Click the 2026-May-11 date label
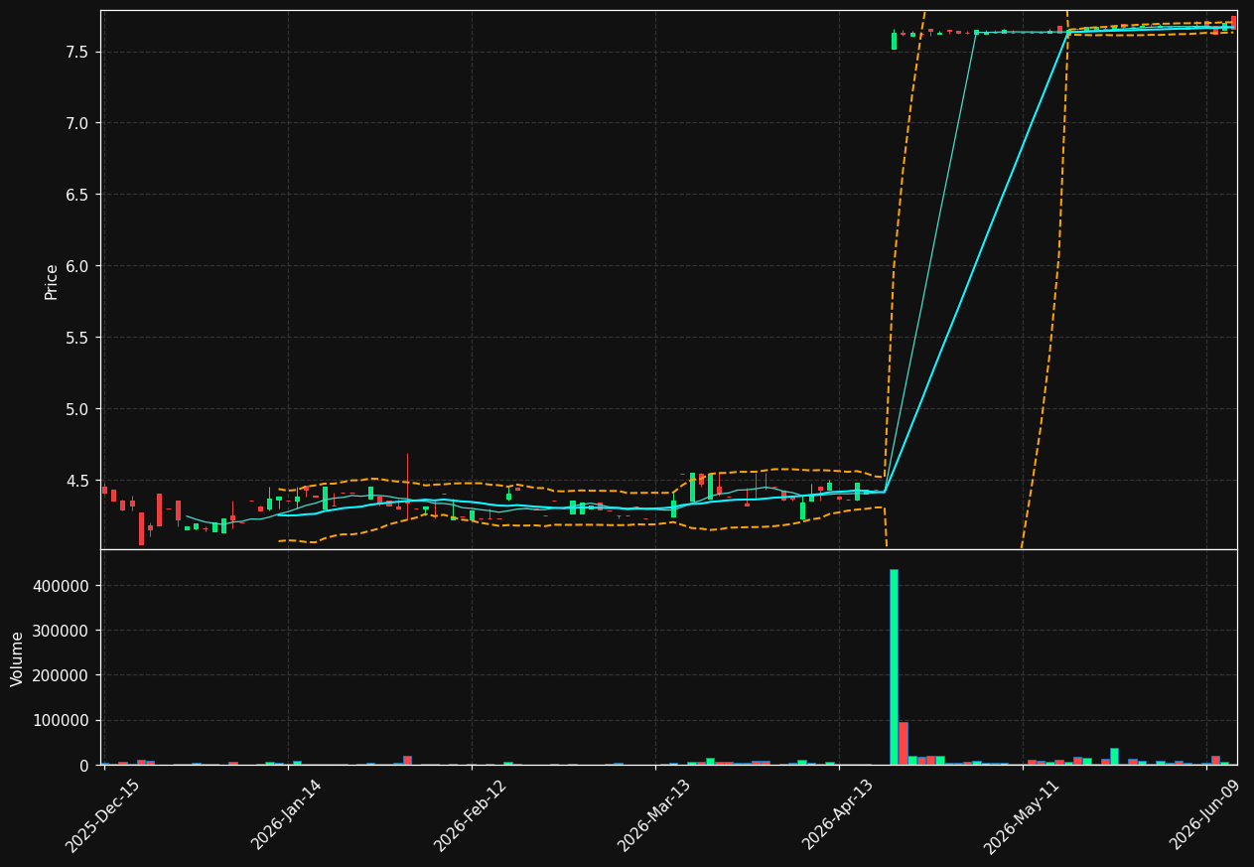Viewport: 1254px width, 867px height. coord(1022,817)
